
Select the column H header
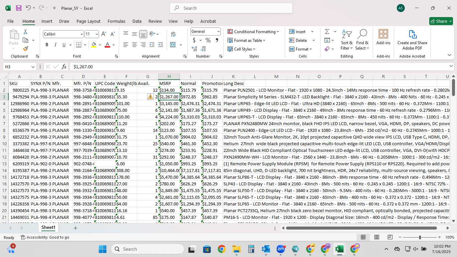pyautogui.click(x=169, y=77)
